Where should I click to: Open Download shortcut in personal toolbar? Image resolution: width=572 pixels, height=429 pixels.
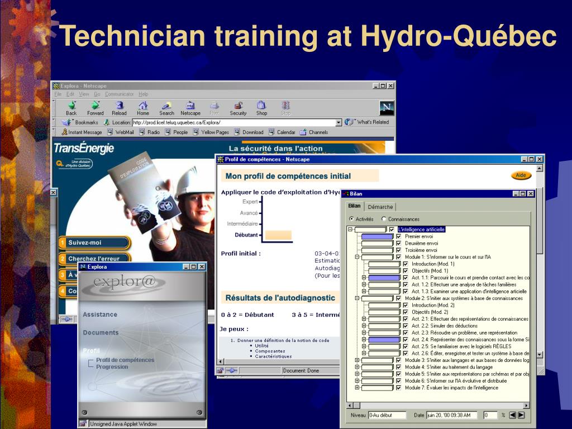[x=249, y=132]
